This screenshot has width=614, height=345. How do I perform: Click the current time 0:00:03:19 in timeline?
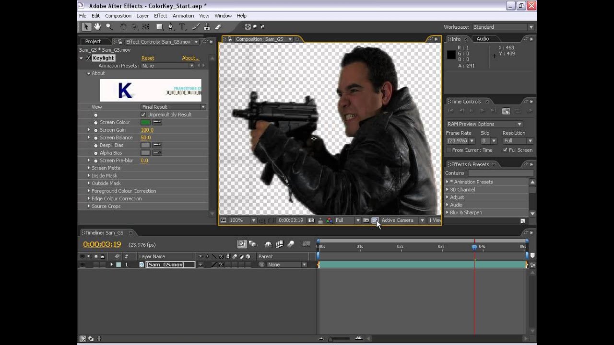[102, 244]
